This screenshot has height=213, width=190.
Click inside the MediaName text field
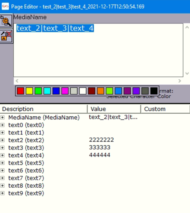point(98,50)
